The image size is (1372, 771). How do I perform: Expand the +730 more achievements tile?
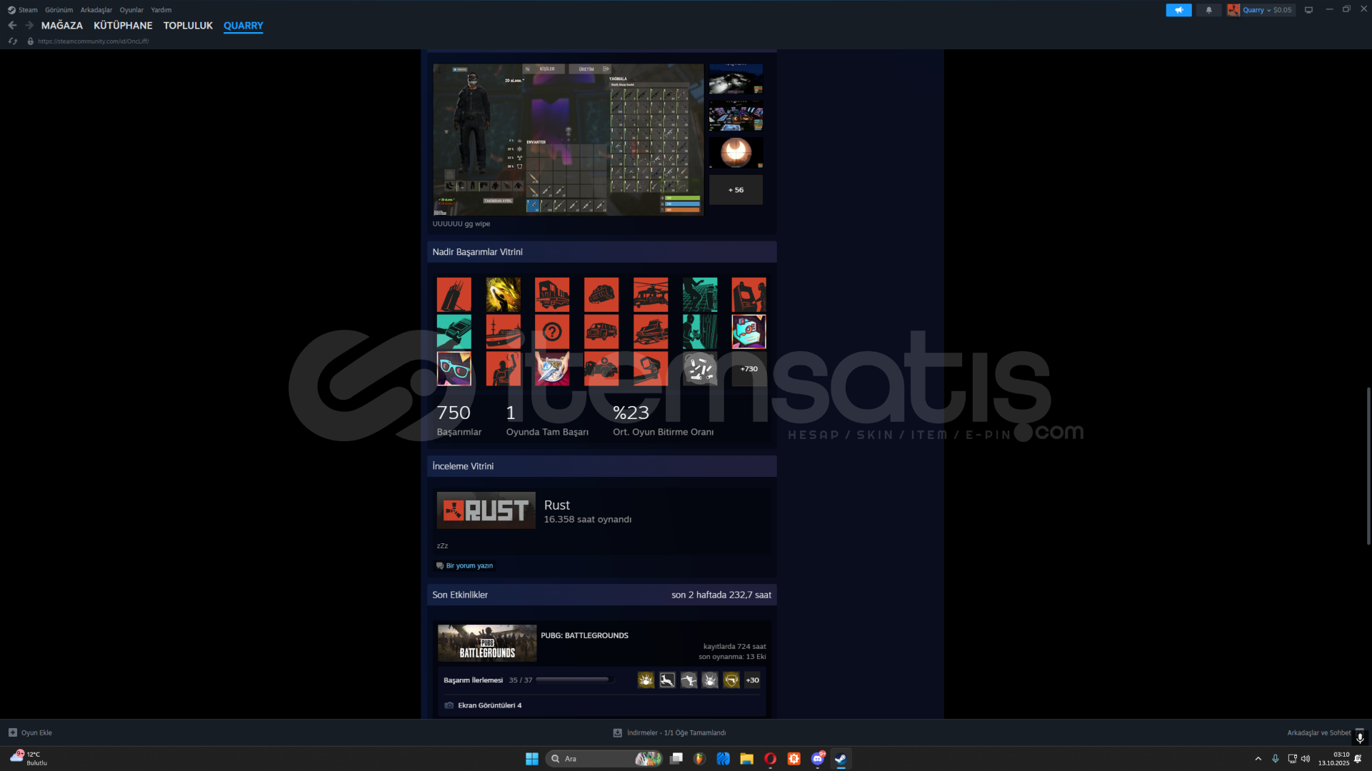click(x=748, y=369)
